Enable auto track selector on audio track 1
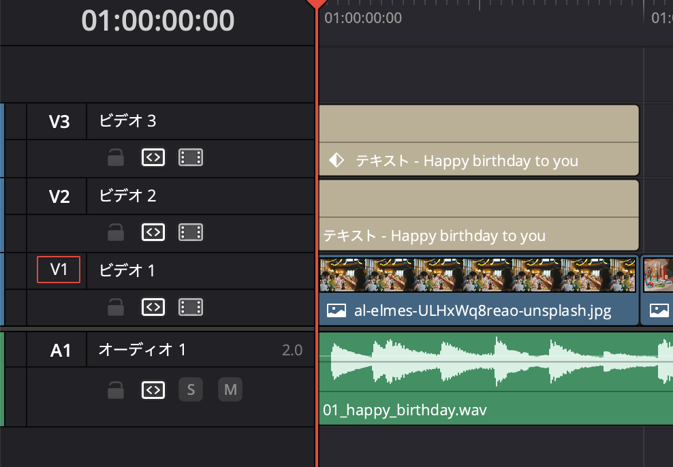Screen dimensions: 673x467 pos(153,389)
